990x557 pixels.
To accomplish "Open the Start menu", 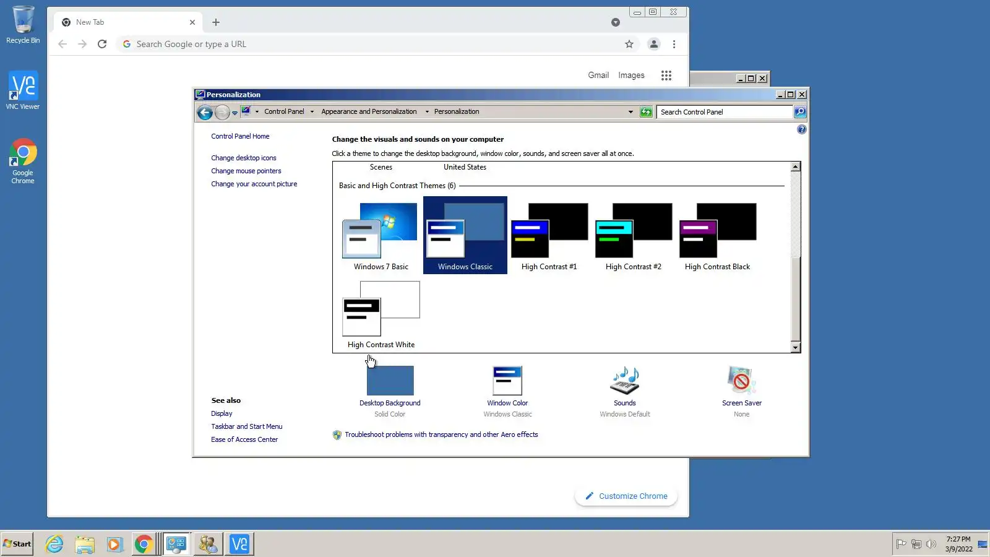I will click(x=17, y=544).
